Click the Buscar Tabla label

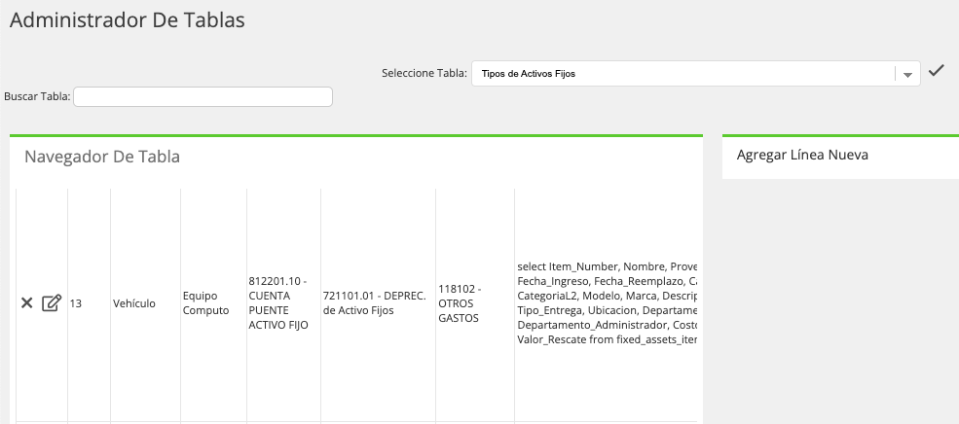point(37,96)
